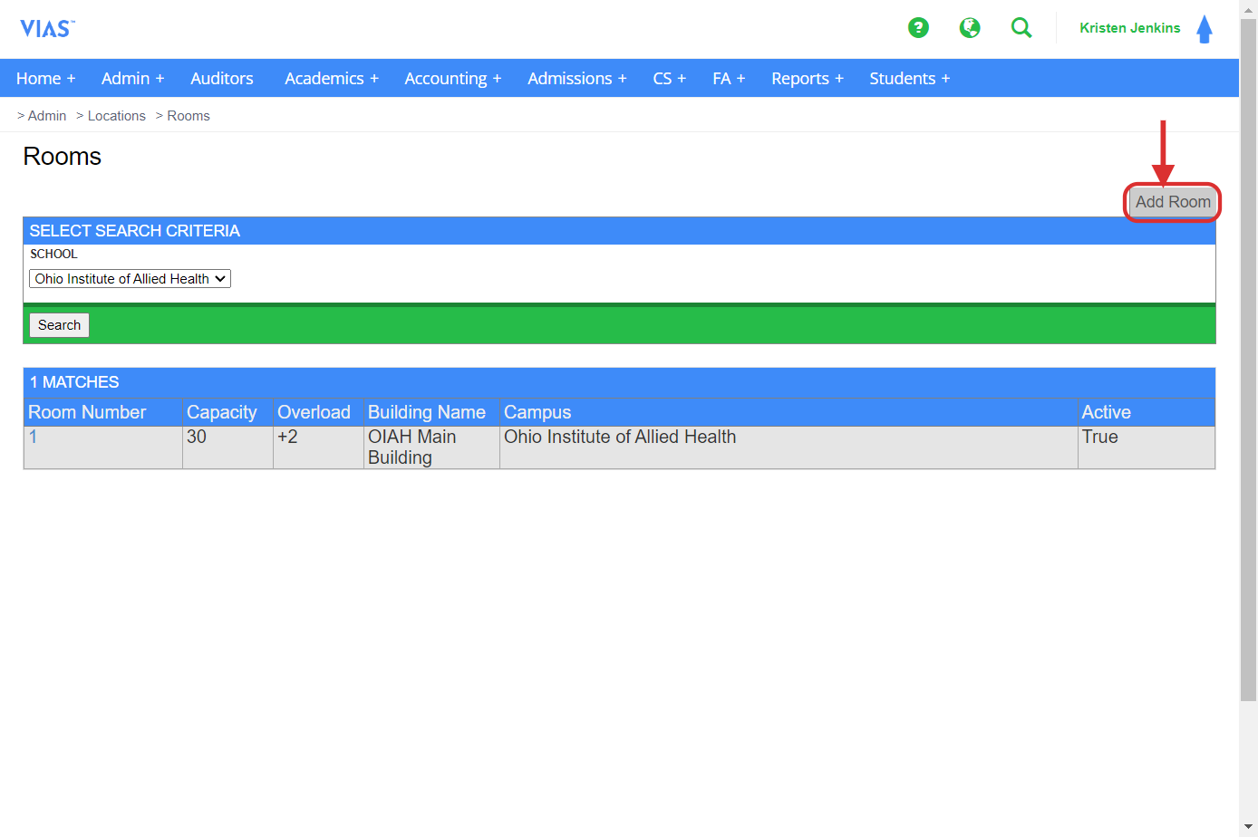Expand the Academics + menu
The image size is (1258, 837).
(x=331, y=79)
